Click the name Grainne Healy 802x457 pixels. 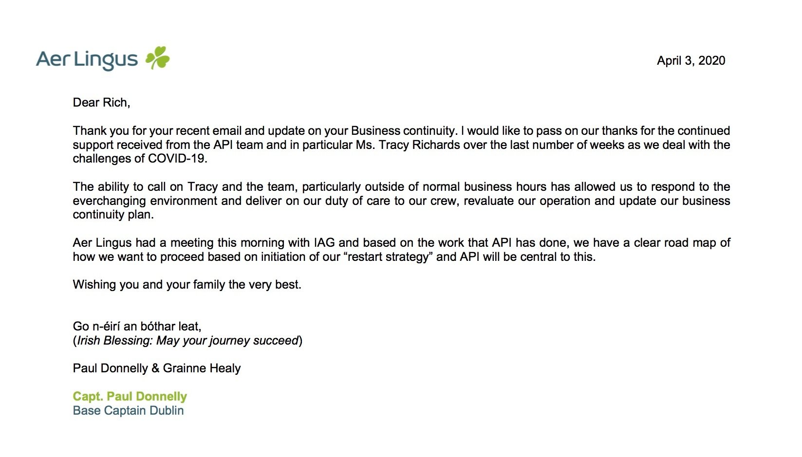tap(202, 368)
